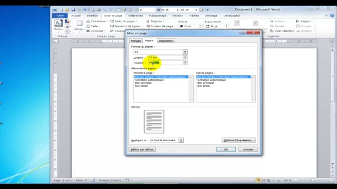Open the theme fonts icon
This screenshot has height=189, width=337.
coord(67,26)
